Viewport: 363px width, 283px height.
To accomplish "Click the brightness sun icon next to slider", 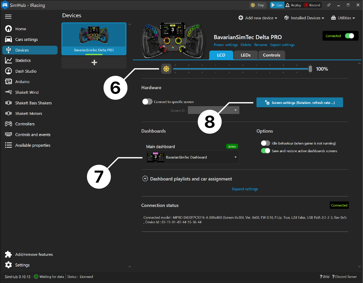I will pos(166,69).
